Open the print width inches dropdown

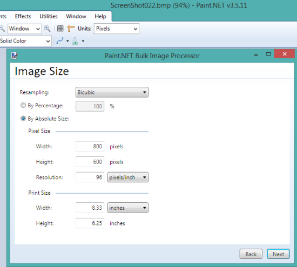(128, 208)
